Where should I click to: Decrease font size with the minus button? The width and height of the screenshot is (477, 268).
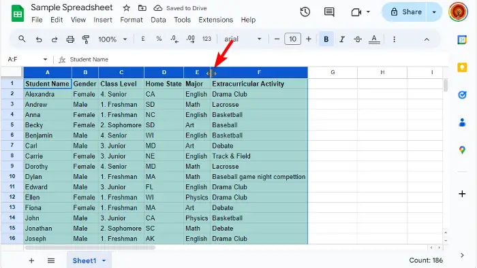pos(277,39)
